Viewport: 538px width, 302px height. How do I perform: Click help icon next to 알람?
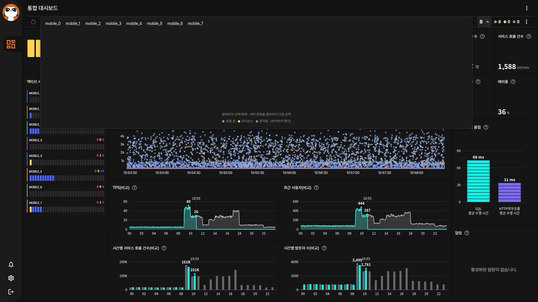pos(467,233)
